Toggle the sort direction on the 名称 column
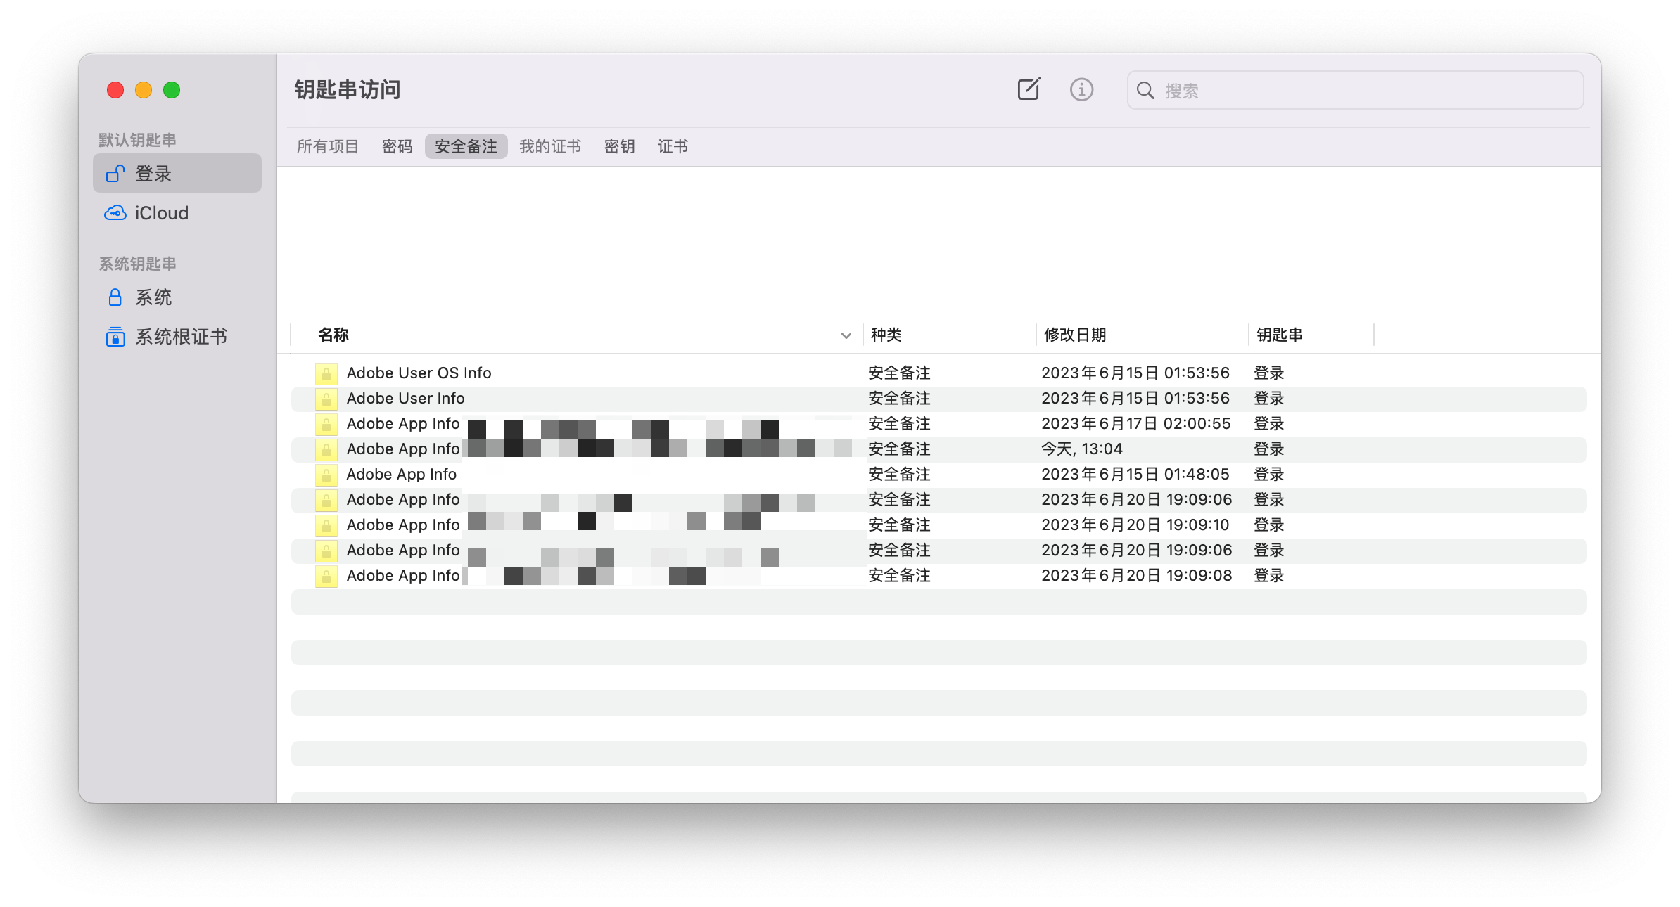This screenshot has width=1680, height=907. [844, 335]
